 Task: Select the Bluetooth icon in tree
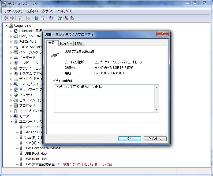pos(16,31)
